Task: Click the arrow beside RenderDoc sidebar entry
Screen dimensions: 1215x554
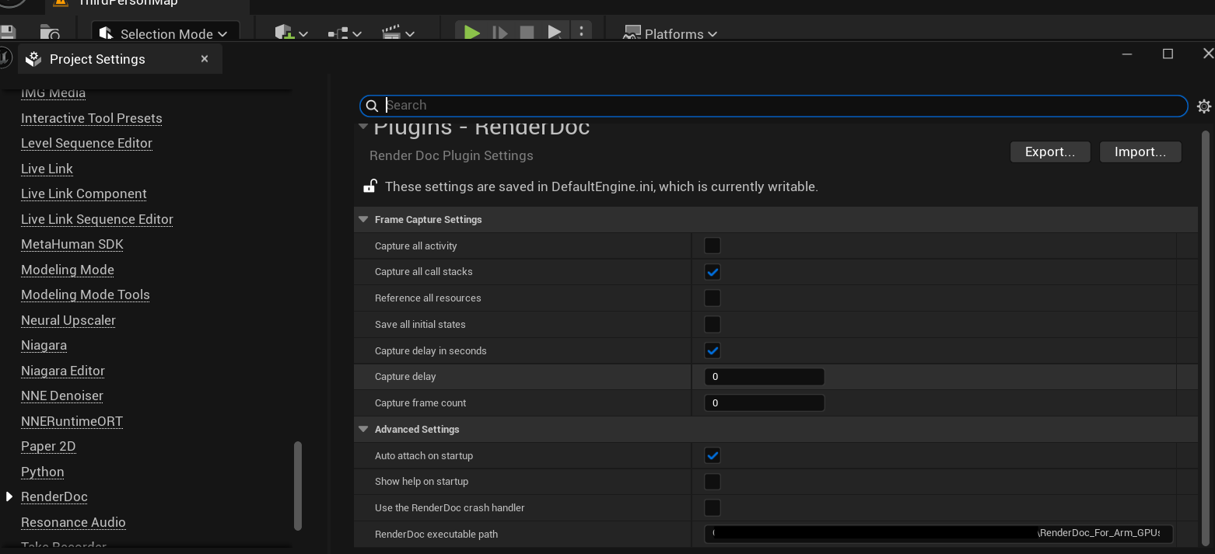Action: tap(9, 497)
